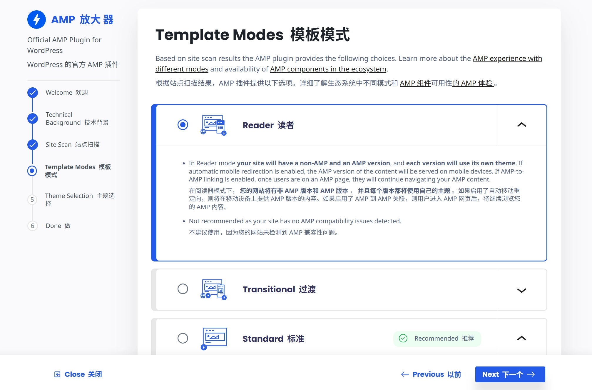Open the Template Modes step
Viewport: 592px width, 390px height.
point(78,171)
